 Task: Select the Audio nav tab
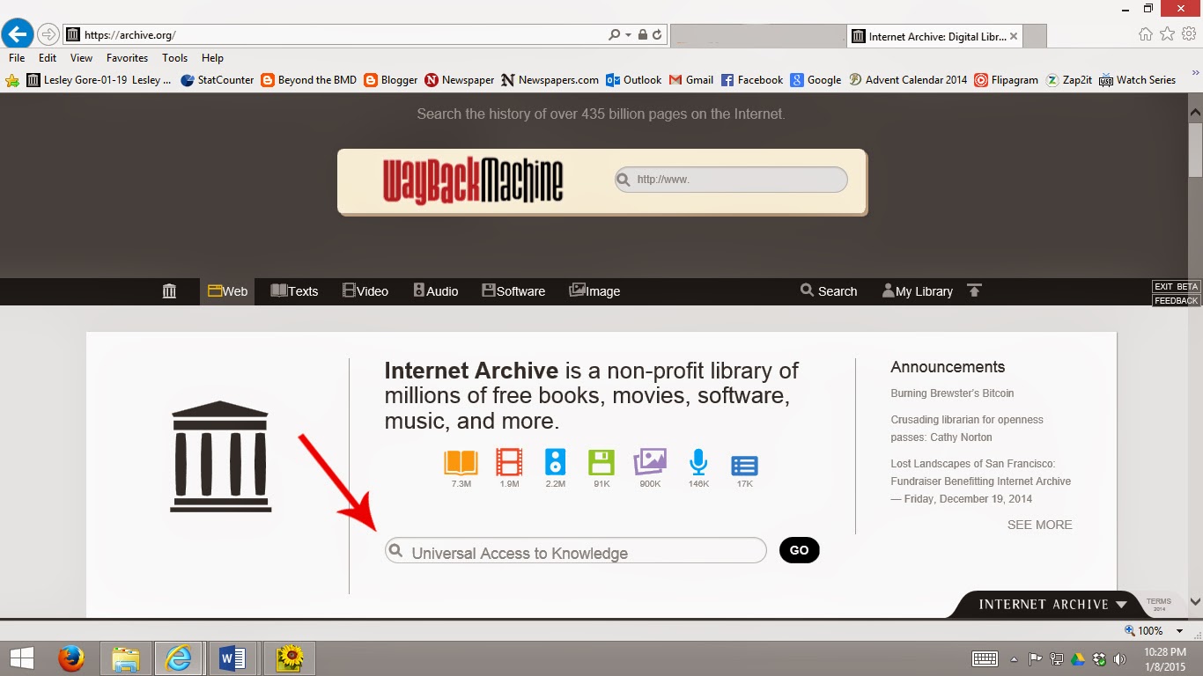(436, 291)
